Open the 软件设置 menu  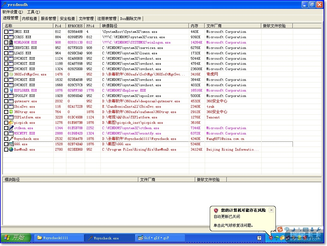(12, 12)
